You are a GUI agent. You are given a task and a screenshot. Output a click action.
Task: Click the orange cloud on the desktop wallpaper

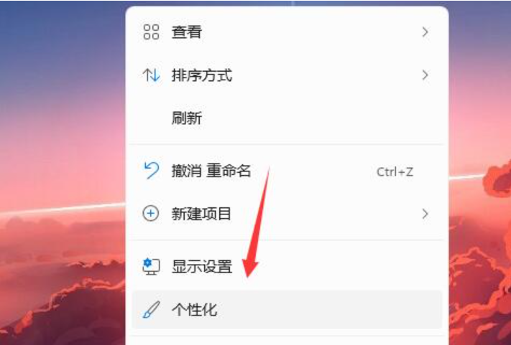click(x=497, y=179)
